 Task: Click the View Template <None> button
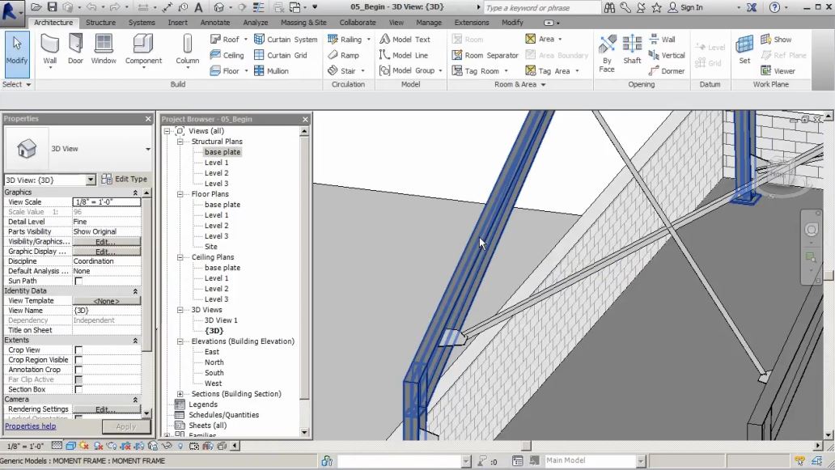(107, 301)
